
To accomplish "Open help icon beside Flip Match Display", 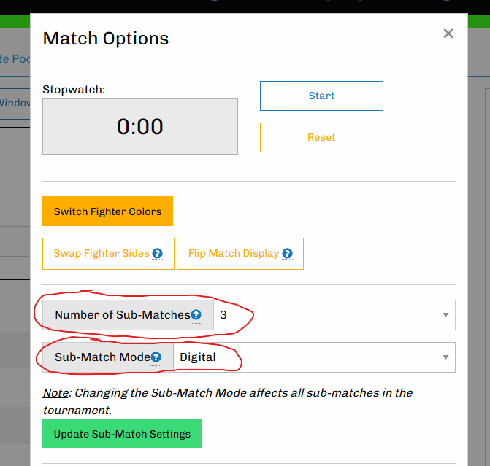I will coord(287,254).
